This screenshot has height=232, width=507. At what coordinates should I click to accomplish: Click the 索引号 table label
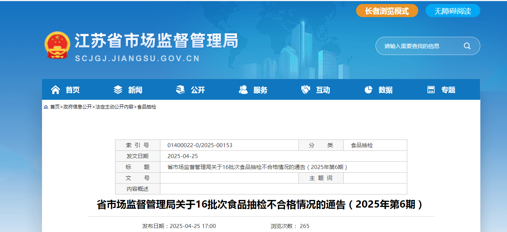[138, 145]
